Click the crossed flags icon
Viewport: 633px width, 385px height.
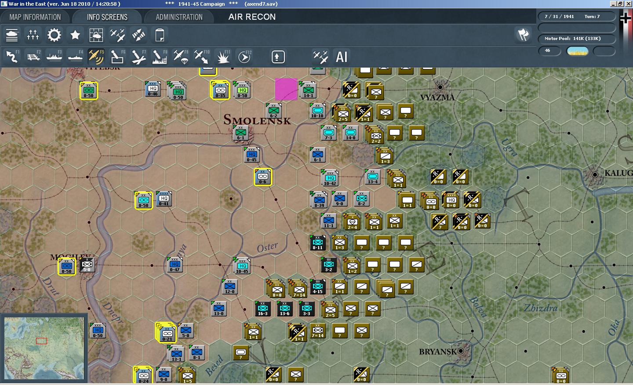pyautogui.click(x=523, y=34)
